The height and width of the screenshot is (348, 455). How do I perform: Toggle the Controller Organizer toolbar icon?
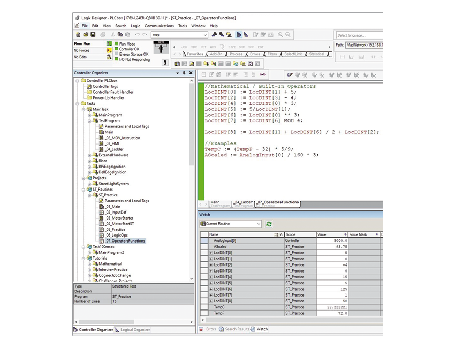click(239, 35)
